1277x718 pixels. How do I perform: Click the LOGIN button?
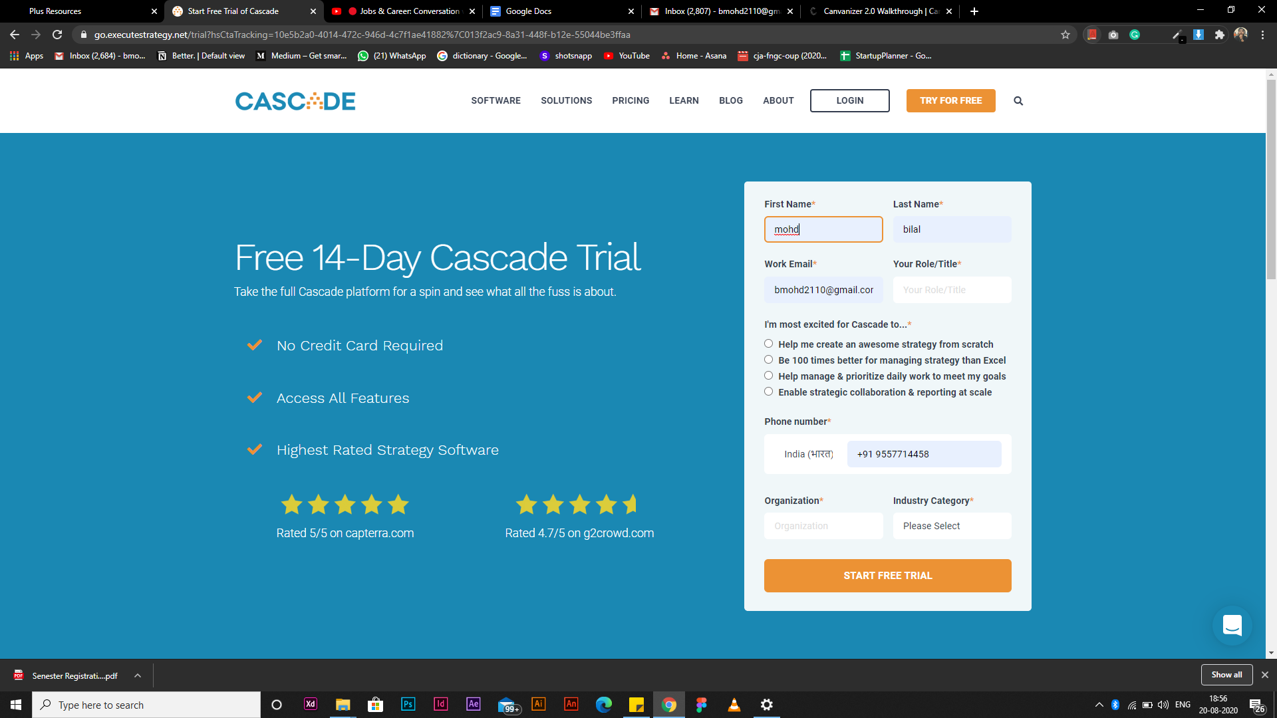850,101
